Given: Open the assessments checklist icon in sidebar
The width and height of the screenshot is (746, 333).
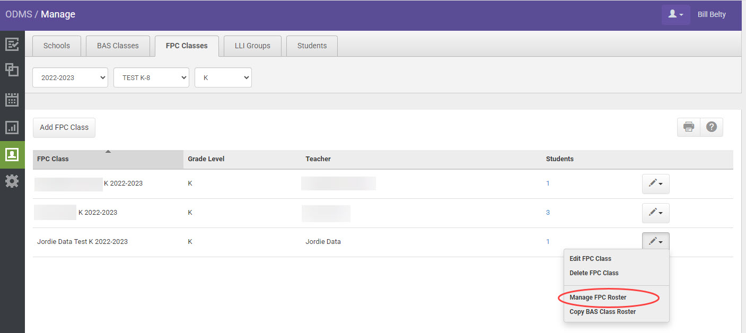Looking at the screenshot, I should tap(12, 45).
